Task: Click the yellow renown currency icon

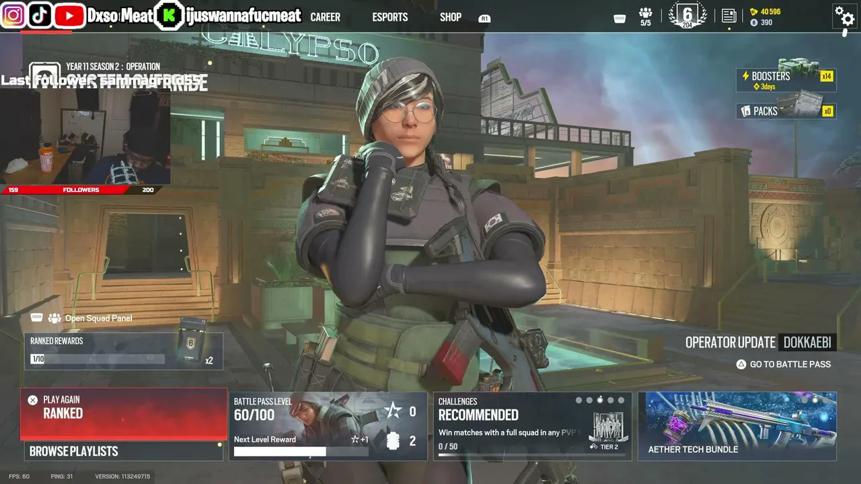Action: click(x=753, y=11)
